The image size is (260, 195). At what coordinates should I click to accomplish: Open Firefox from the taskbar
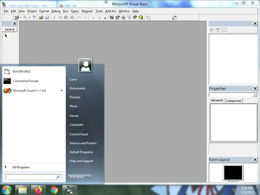pos(38,190)
